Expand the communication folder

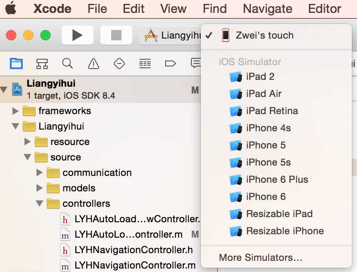point(39,172)
